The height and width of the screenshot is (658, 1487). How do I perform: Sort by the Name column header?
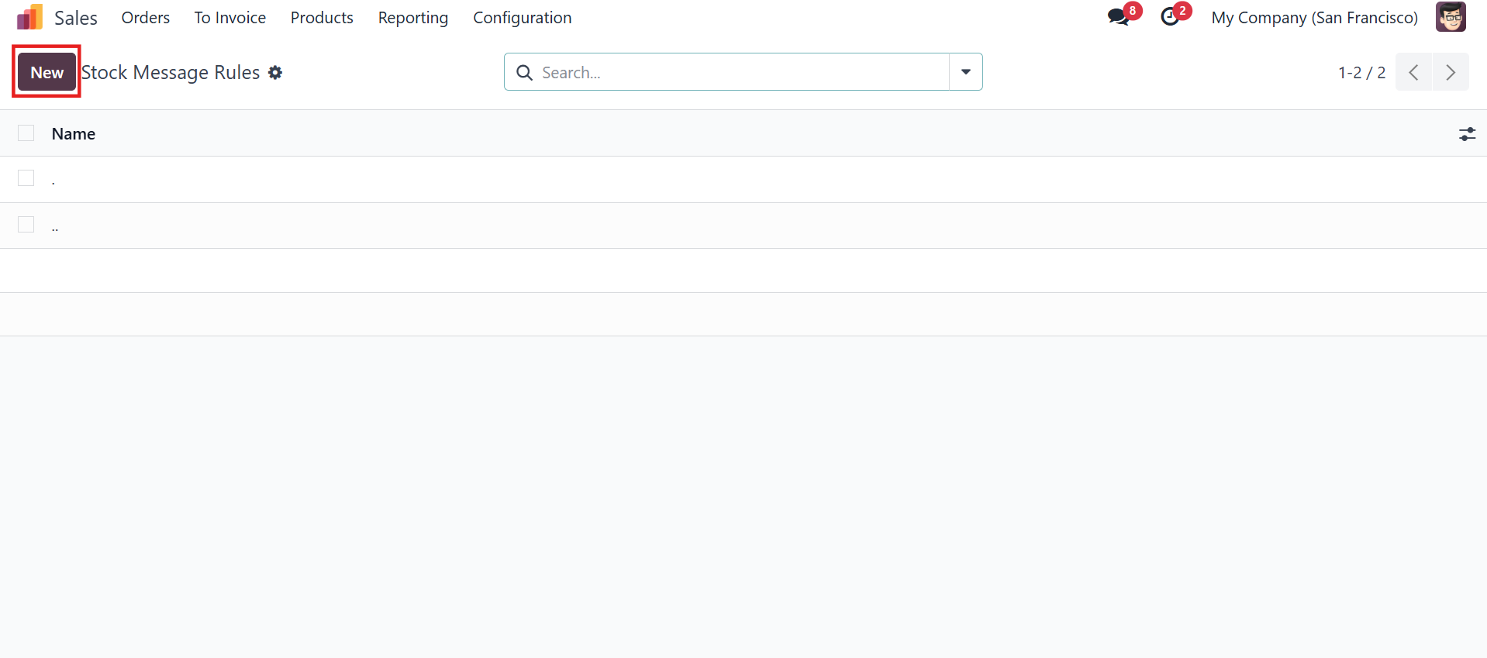(x=74, y=134)
